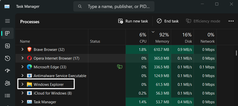The height and width of the screenshot is (106, 238).
Task: Sort processes by CPU column
Action: (x=137, y=38)
